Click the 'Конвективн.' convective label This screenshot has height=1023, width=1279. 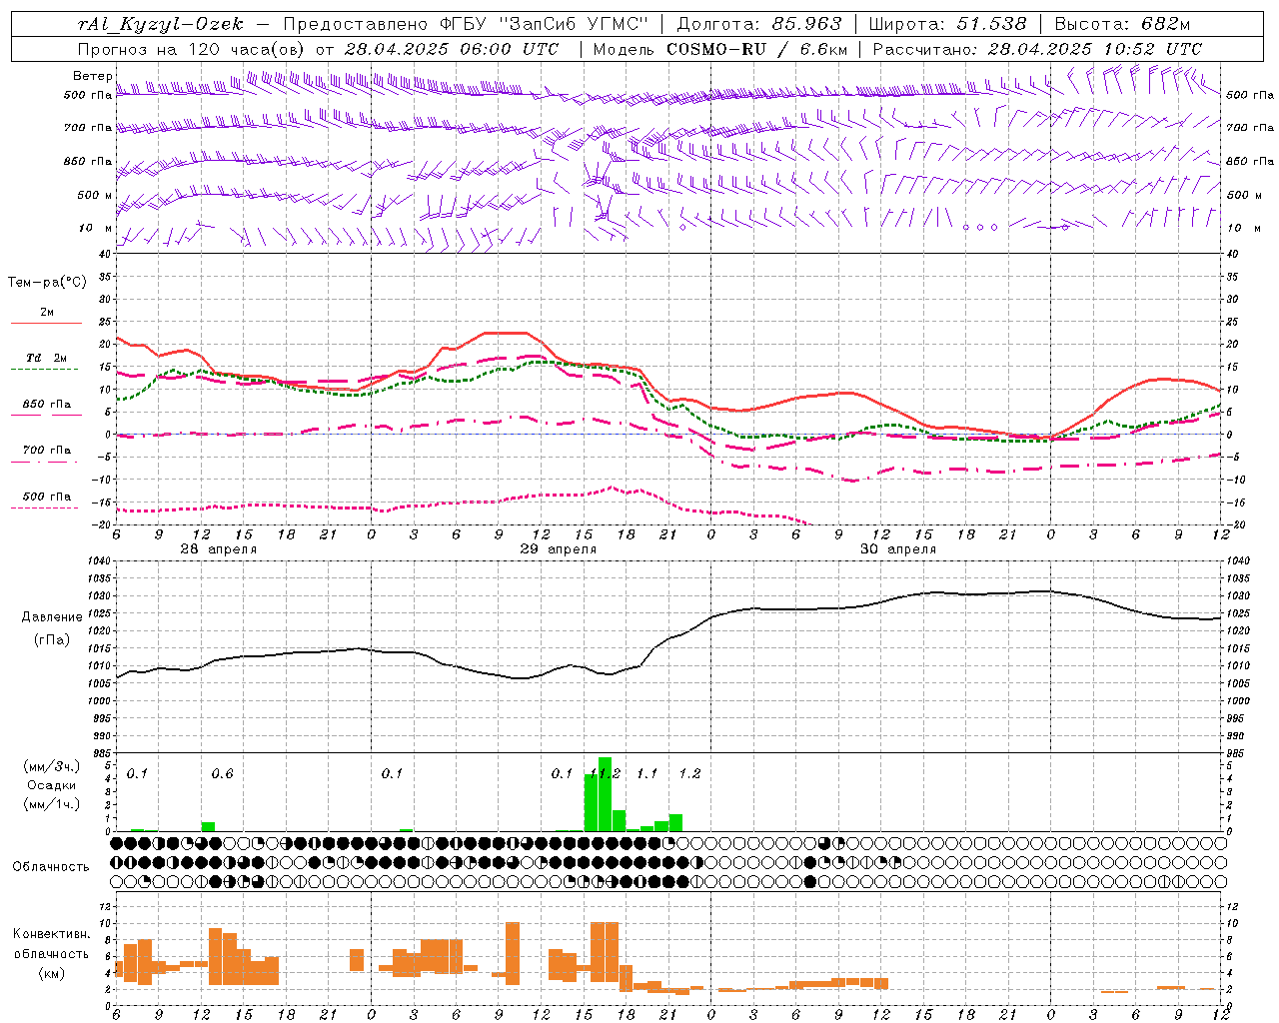click(x=52, y=934)
